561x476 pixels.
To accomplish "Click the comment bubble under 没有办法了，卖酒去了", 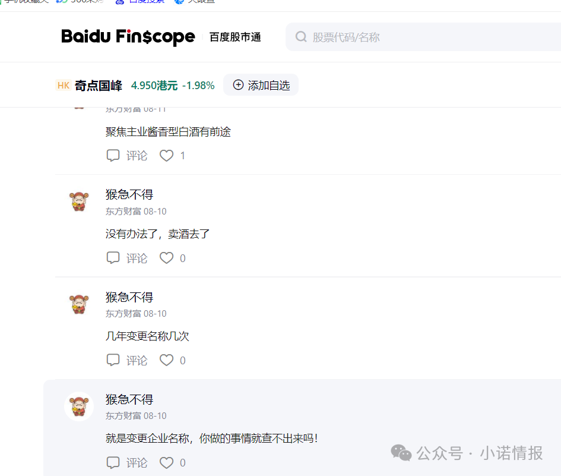I will 113,257.
